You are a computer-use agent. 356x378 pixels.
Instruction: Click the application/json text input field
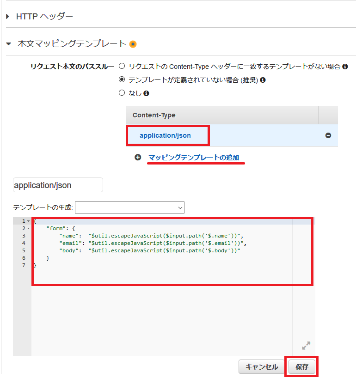[x=58, y=185]
